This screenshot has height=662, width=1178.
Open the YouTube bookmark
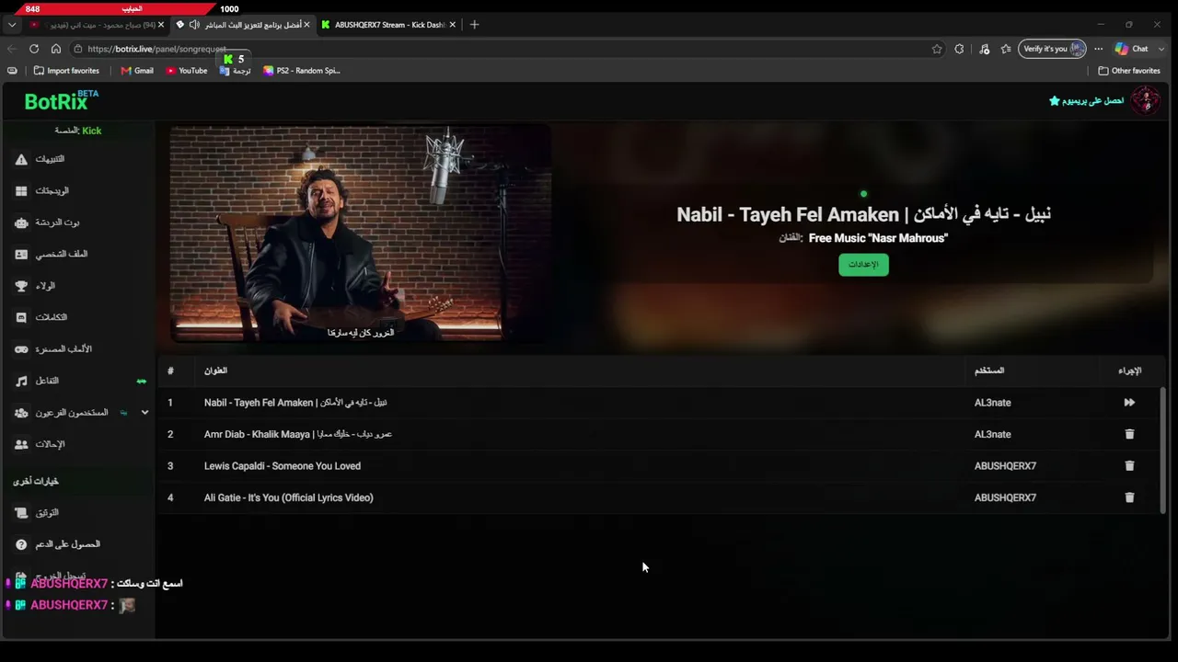pos(187,71)
